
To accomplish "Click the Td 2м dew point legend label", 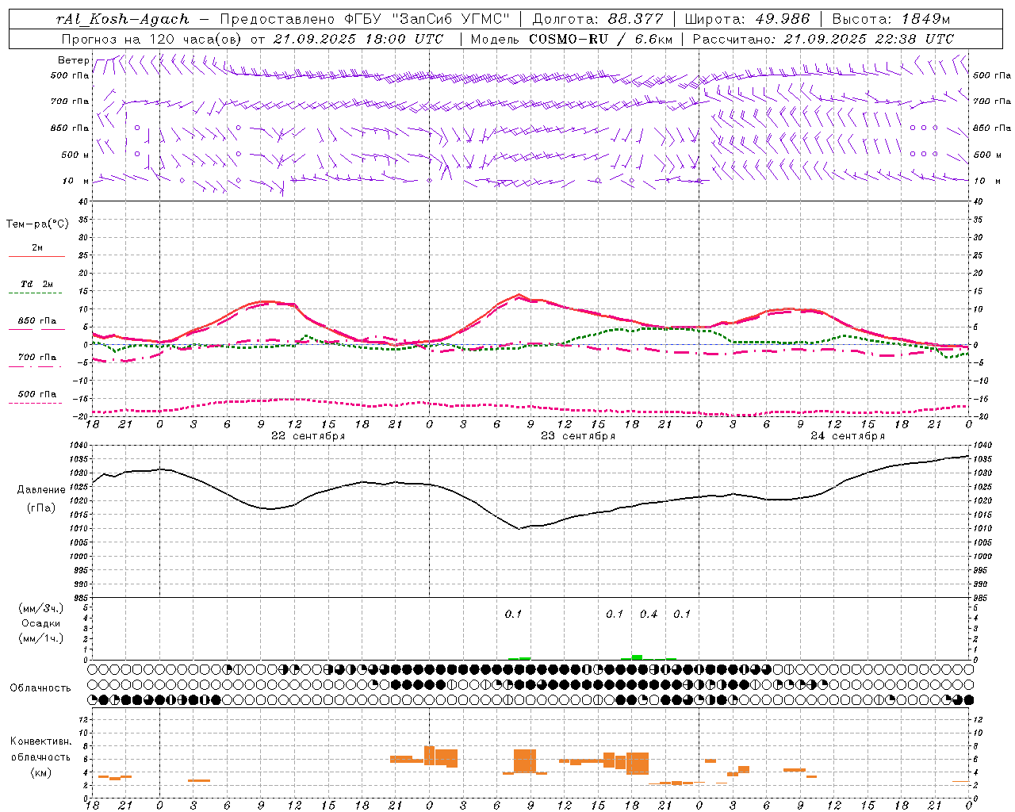I will pyautogui.click(x=36, y=284).
